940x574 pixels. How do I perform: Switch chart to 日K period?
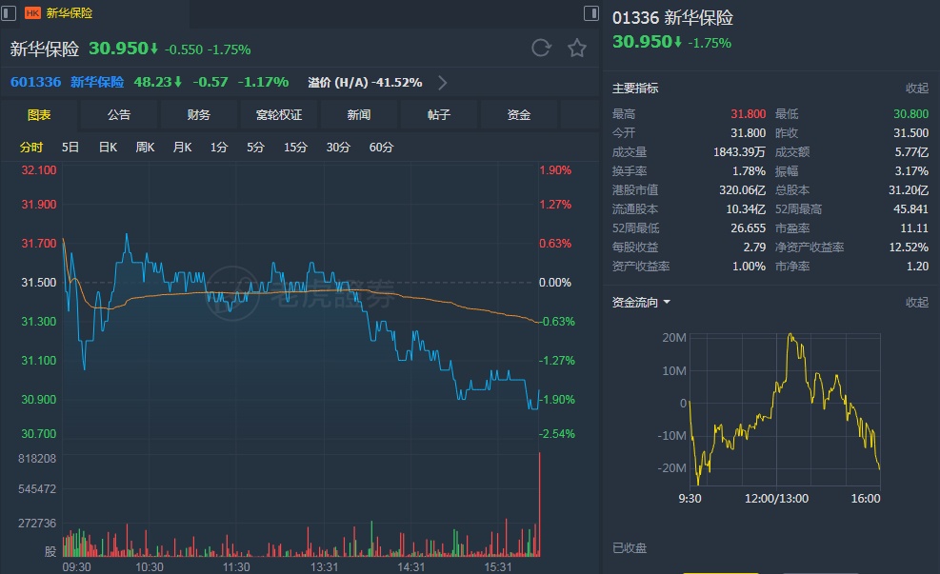(x=108, y=148)
